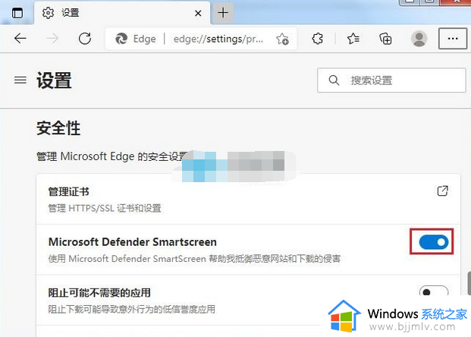This screenshot has width=471, height=337.
Task: Go back with the back arrow
Action: click(20, 39)
